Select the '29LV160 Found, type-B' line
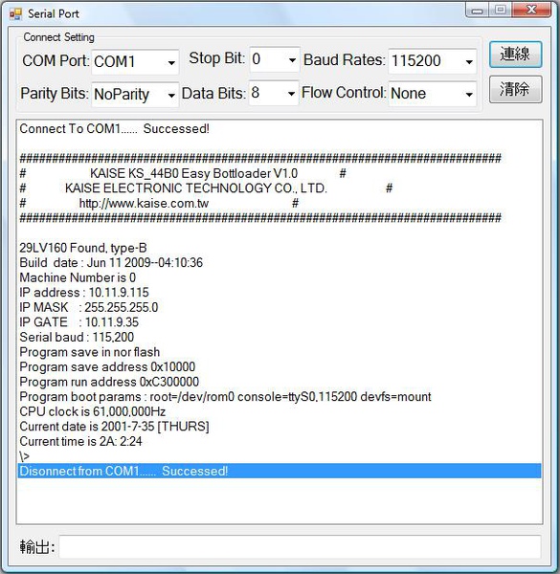 [x=83, y=248]
